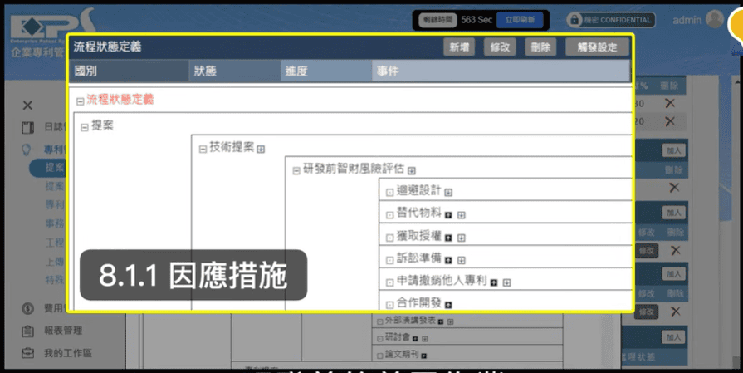The height and width of the screenshot is (373, 743).
Task: Collapse the 研發前智財風險評估 node
Action: tap(296, 170)
